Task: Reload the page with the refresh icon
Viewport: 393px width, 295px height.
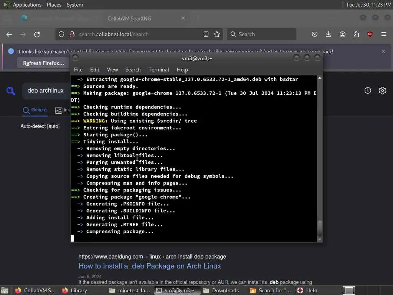Action: tap(37, 34)
